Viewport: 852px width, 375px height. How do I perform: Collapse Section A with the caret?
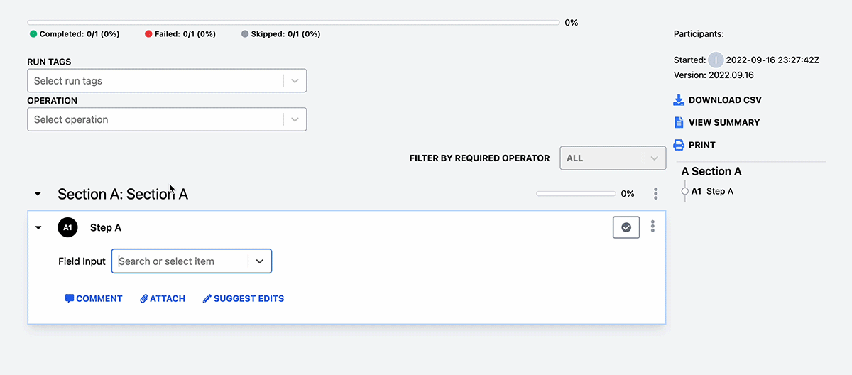(x=38, y=194)
